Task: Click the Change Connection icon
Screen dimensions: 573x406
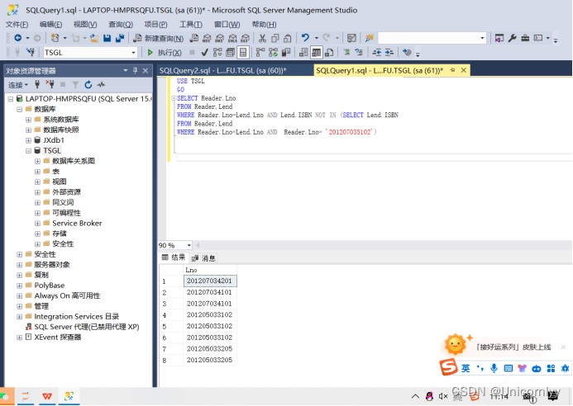Action: [31, 53]
